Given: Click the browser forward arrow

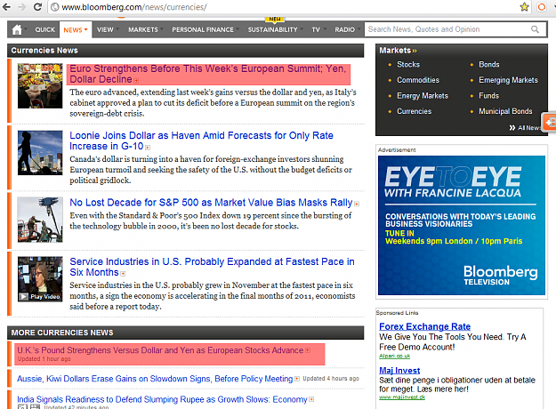Looking at the screenshot, I should coord(22,7).
